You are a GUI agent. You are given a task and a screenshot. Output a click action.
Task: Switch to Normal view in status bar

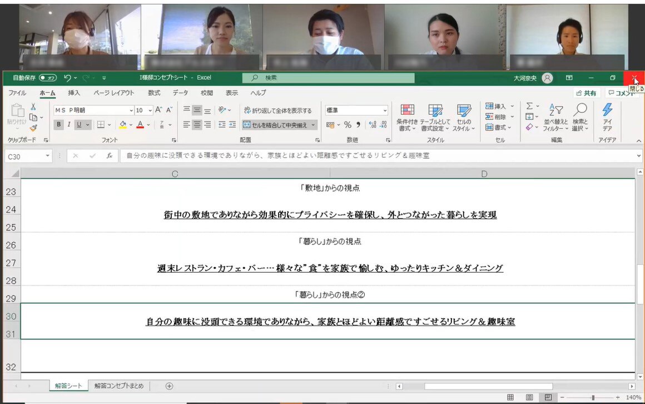tap(510, 397)
